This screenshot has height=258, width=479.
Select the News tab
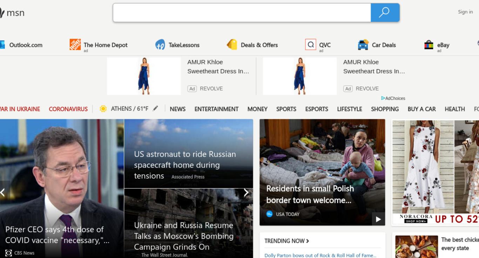(x=177, y=109)
